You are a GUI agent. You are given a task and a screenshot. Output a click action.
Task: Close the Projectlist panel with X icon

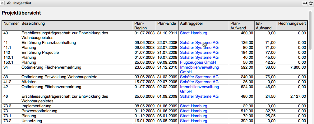point(2,3)
